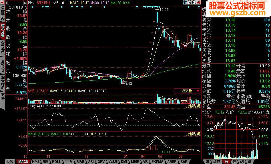Screen dimensions: 271x164
Task: Select the 财 tab under the quote panel
Action: (250, 162)
